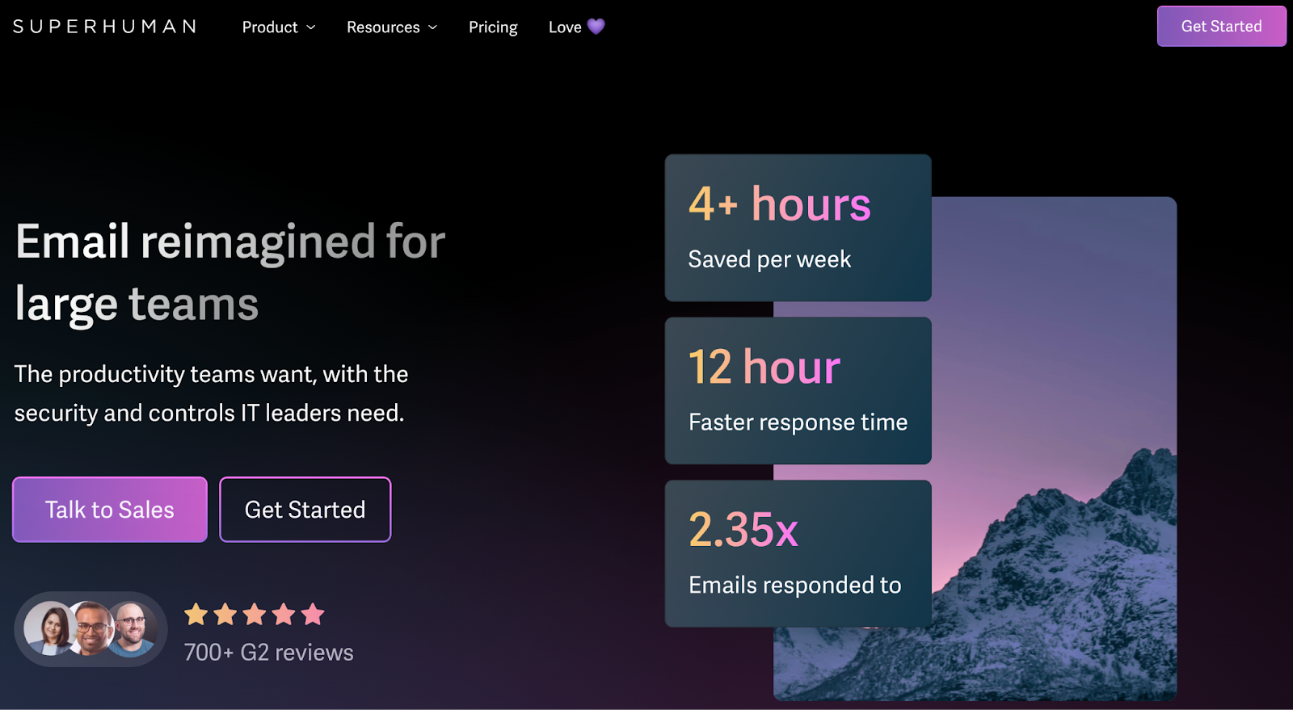Click the productivity teams want subtitle text
The width and height of the screenshot is (1293, 710).
click(211, 393)
